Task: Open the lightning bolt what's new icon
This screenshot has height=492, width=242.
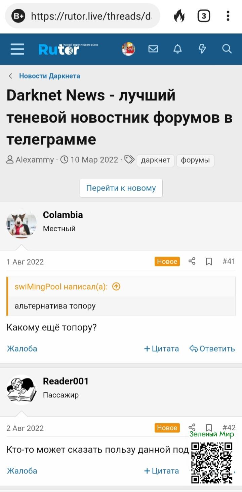Action: coord(202,49)
